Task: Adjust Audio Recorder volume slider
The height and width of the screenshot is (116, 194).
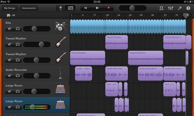Action: 36,76
